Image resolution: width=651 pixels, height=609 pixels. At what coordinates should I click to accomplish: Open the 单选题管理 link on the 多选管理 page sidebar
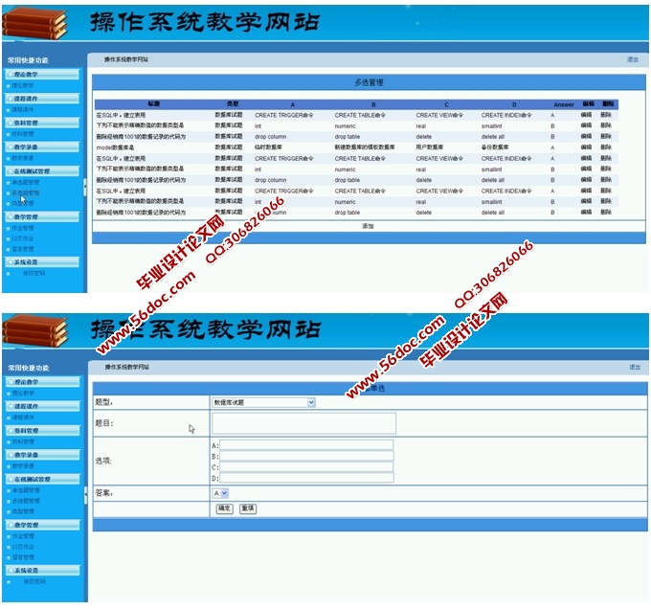pyautogui.click(x=26, y=182)
